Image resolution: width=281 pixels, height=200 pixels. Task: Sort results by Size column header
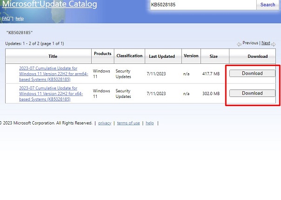click(x=214, y=56)
